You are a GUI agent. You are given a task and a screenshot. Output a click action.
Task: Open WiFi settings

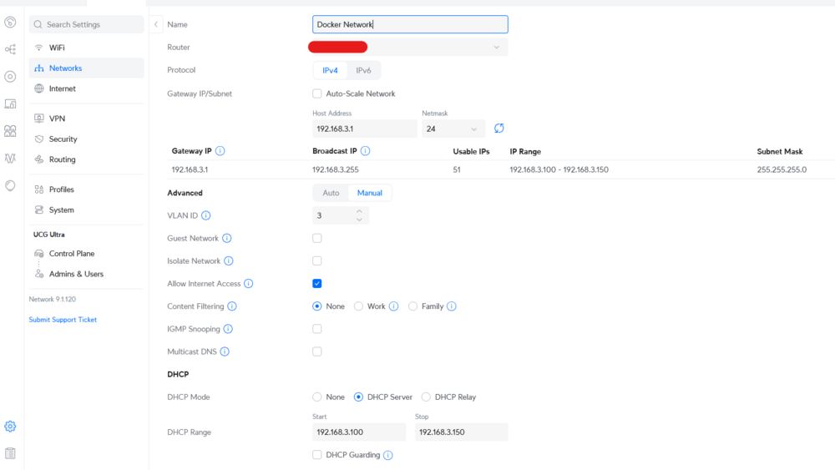(x=86, y=48)
